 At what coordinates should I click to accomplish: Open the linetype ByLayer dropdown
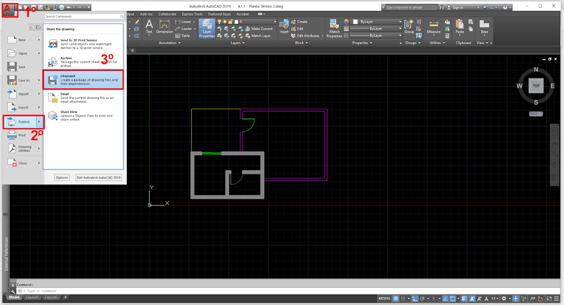tap(376, 36)
